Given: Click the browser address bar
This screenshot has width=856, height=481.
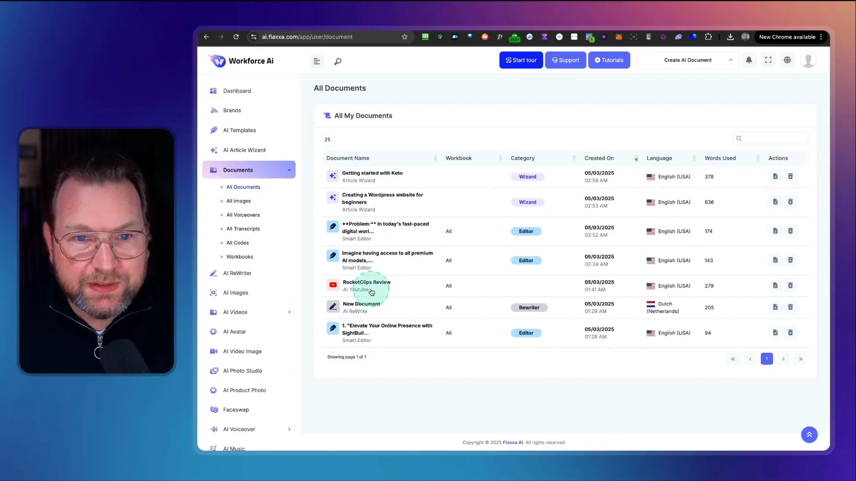Looking at the screenshot, I should pyautogui.click(x=331, y=37).
